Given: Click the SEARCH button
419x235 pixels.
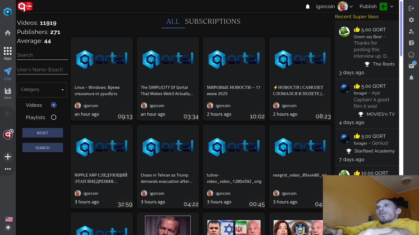Looking at the screenshot, I should [x=43, y=148].
